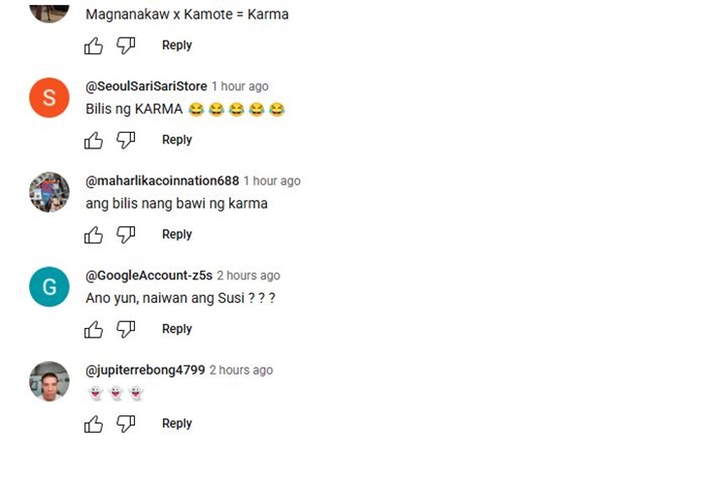
Task: Open @maharlikacoinnation688 channel via username
Action: 162,181
